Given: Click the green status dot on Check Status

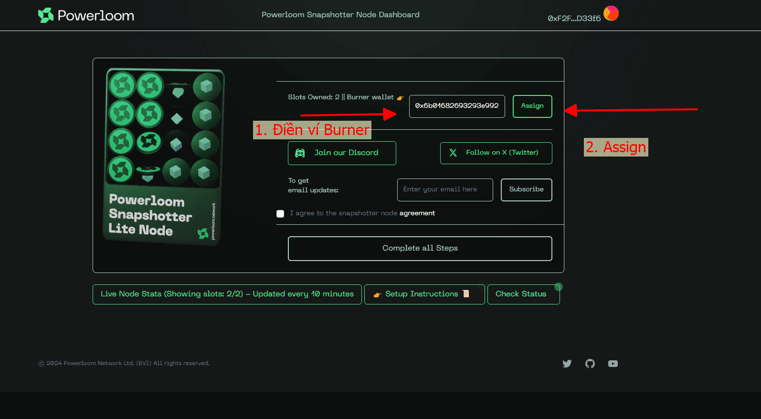Looking at the screenshot, I should click(559, 287).
